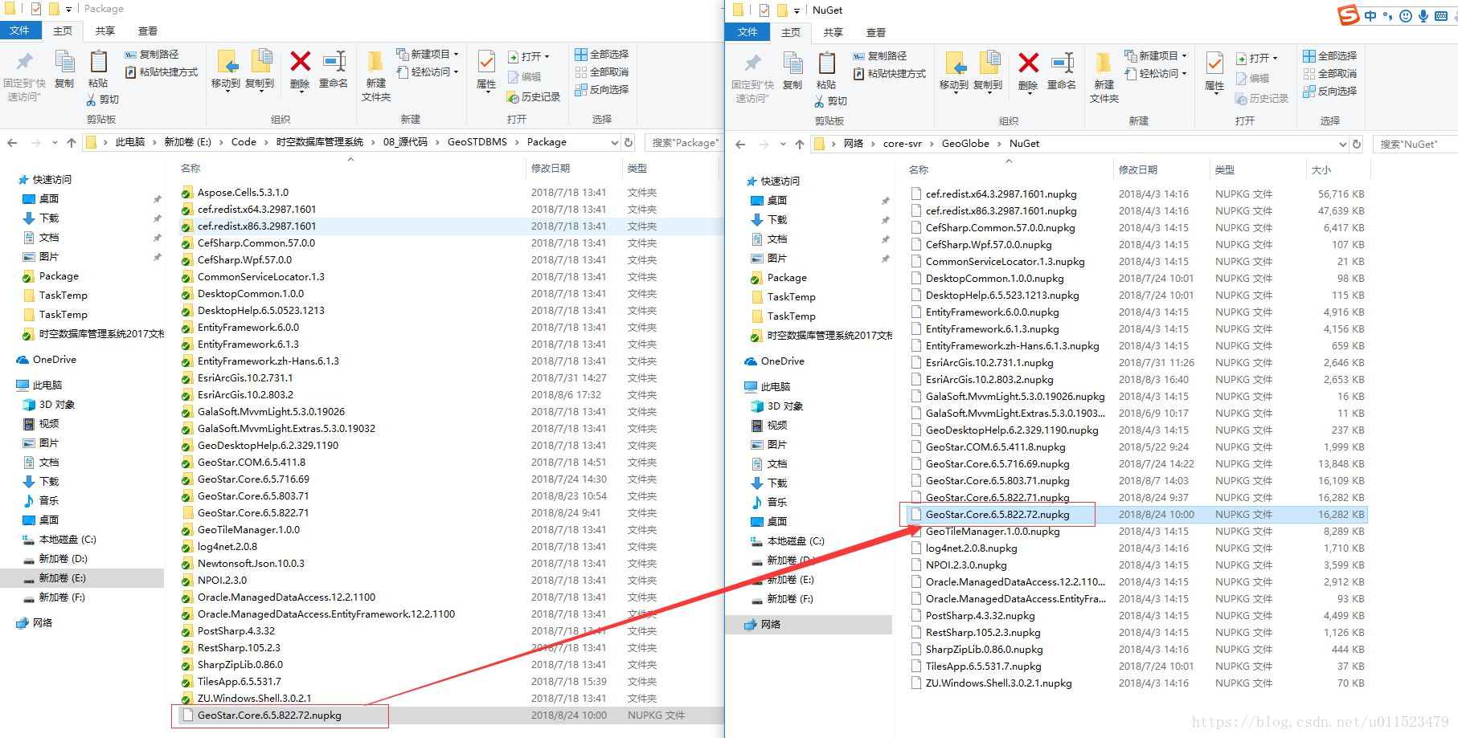
Task: Click New folder icon in Package window
Action: click(x=375, y=63)
